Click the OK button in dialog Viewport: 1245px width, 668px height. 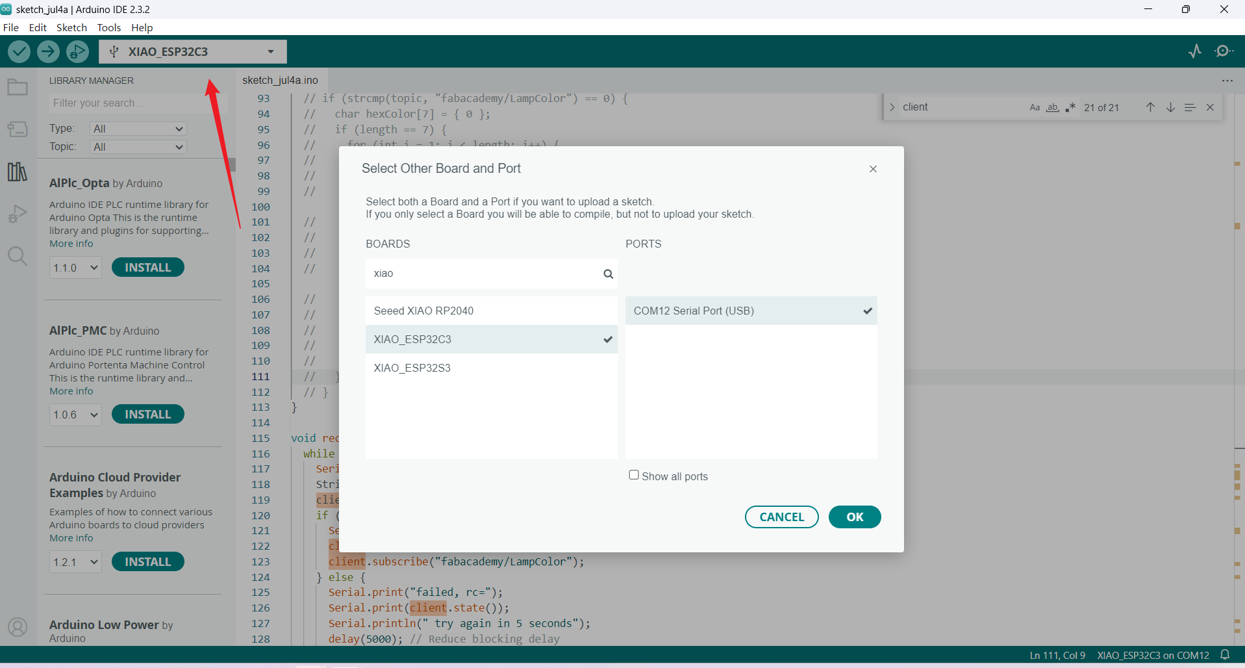855,517
